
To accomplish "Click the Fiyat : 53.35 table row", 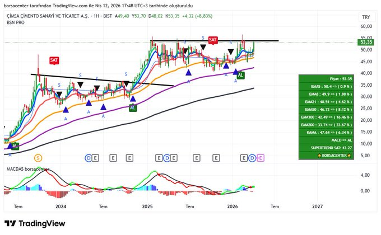I will (x=326, y=79).
